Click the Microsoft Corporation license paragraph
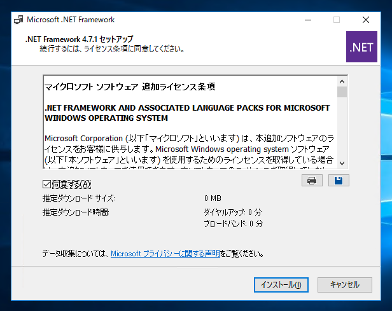The image size is (392, 311). [189, 153]
